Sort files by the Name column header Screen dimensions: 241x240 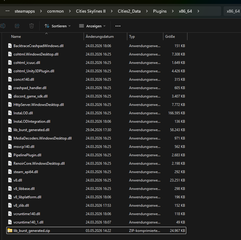[x=16, y=37]
